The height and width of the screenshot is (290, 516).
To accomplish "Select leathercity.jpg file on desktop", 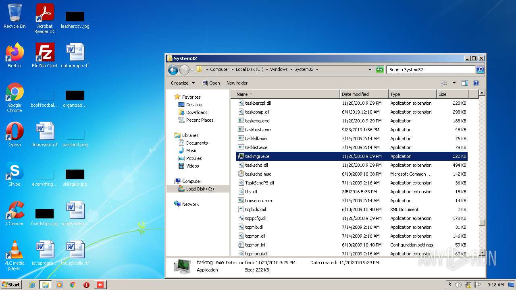I will pyautogui.click(x=75, y=19).
